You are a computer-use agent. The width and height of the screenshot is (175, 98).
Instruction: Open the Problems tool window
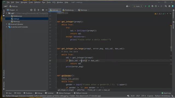(x=28, y=93)
